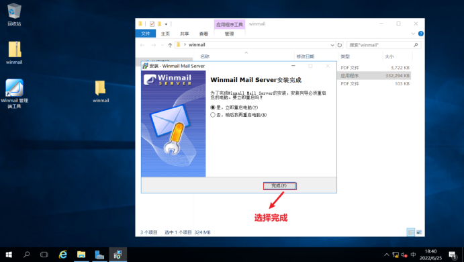464x262 pixels.
Task: Select the 103 KB PDF file row
Action: (375, 83)
